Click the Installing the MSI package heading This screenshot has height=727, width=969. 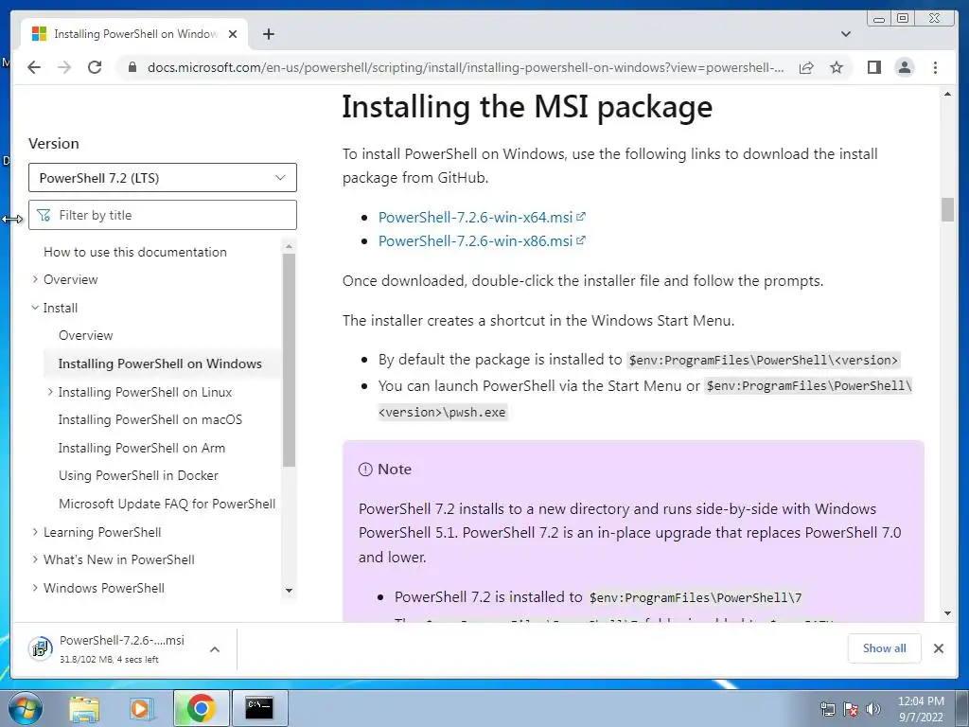[527, 107]
